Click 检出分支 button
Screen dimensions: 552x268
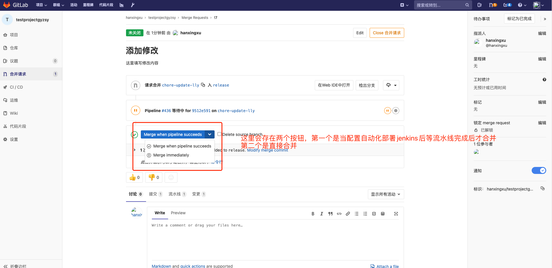pyautogui.click(x=367, y=85)
